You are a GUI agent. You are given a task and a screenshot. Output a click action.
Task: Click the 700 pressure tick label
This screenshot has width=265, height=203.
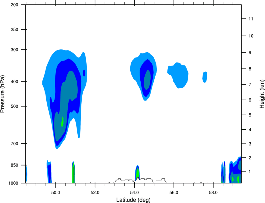(14, 144)
